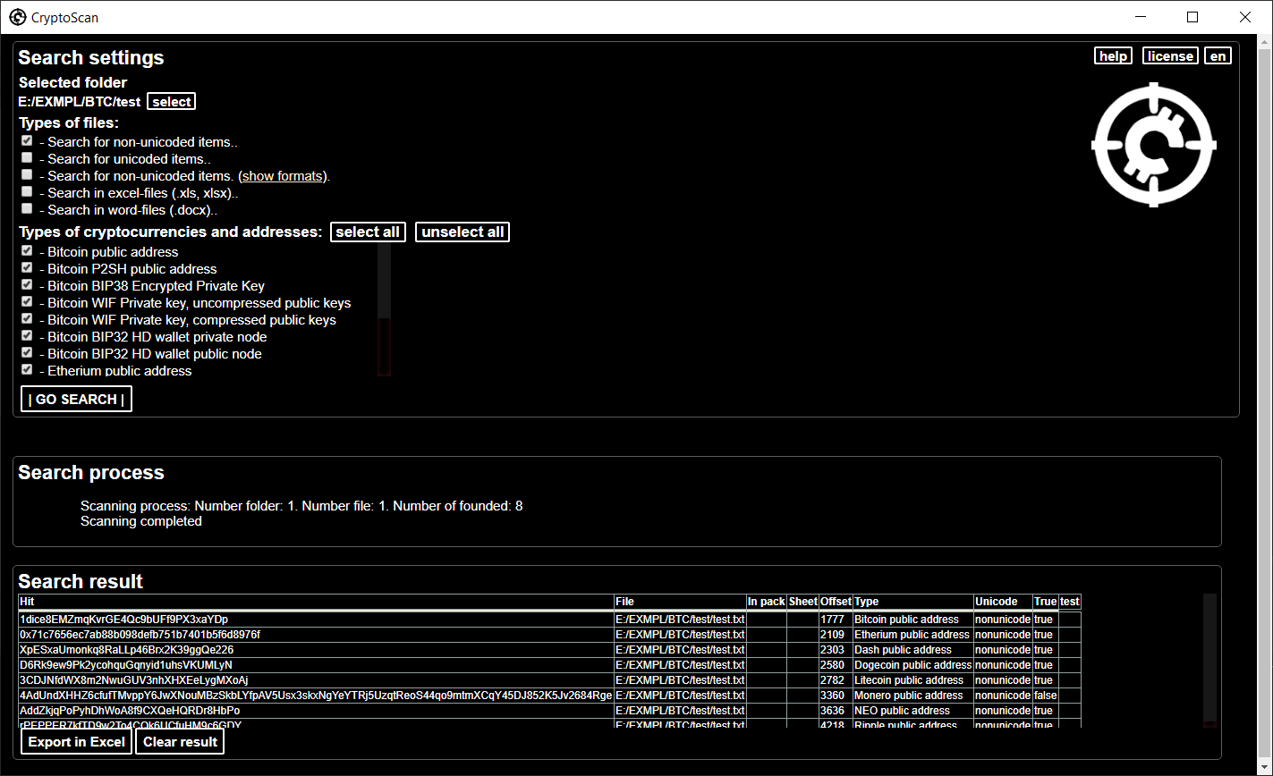Open the show formats link
The image size is (1273, 776).
(x=282, y=175)
